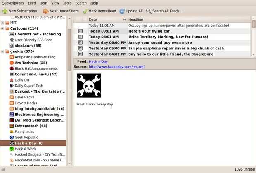The width and height of the screenshot is (256, 173).
Task: Open the Help menu
Action: (94, 3)
